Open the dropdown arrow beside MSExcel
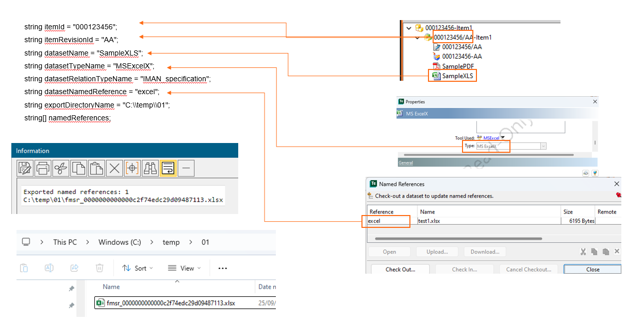 click(503, 138)
